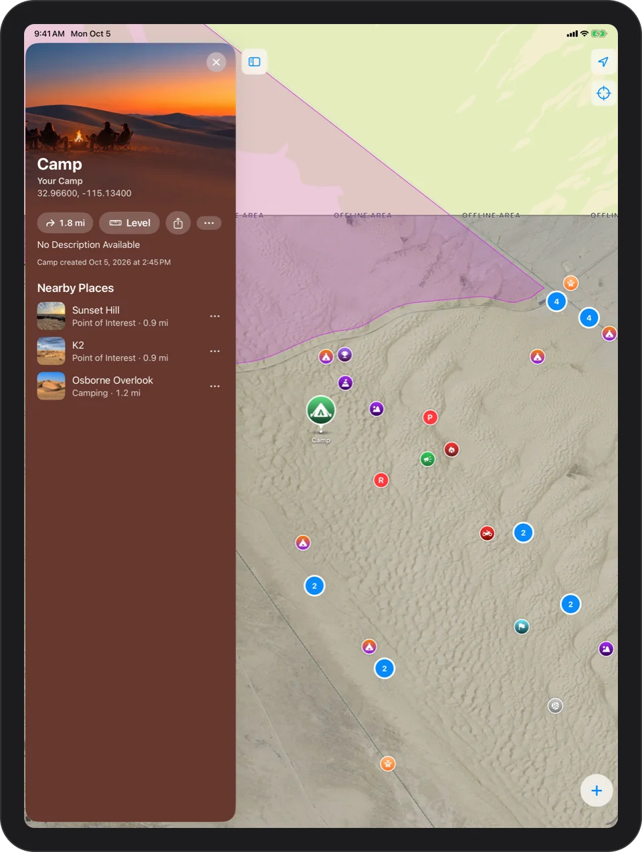
Task: Tap the green Camp tent pin
Action: pos(321,410)
